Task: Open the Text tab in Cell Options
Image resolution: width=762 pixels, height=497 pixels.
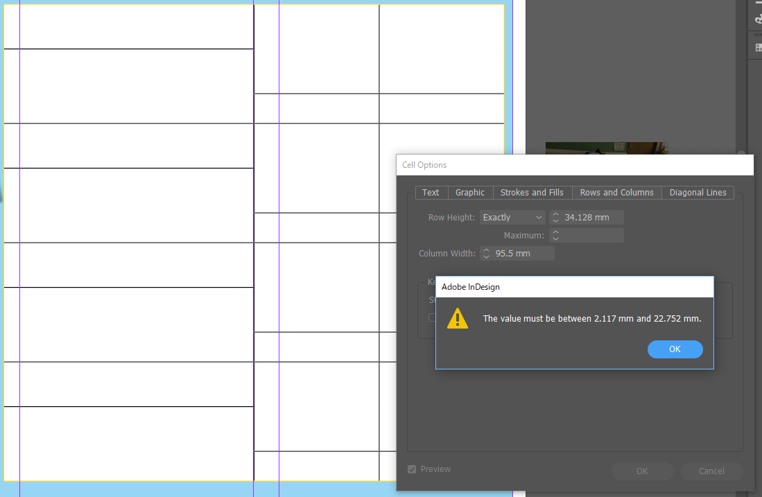Action: pos(431,192)
